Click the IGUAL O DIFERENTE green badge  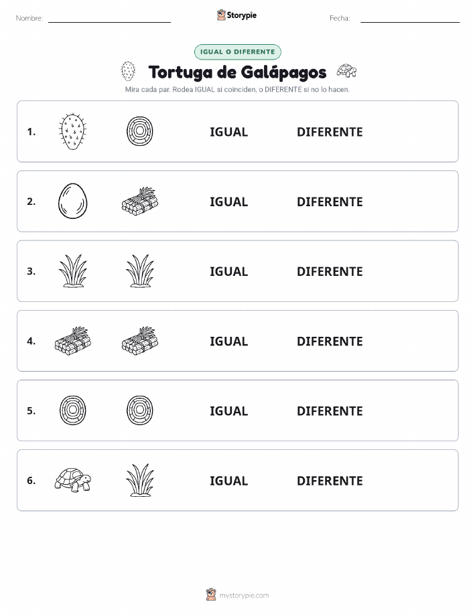click(x=237, y=52)
